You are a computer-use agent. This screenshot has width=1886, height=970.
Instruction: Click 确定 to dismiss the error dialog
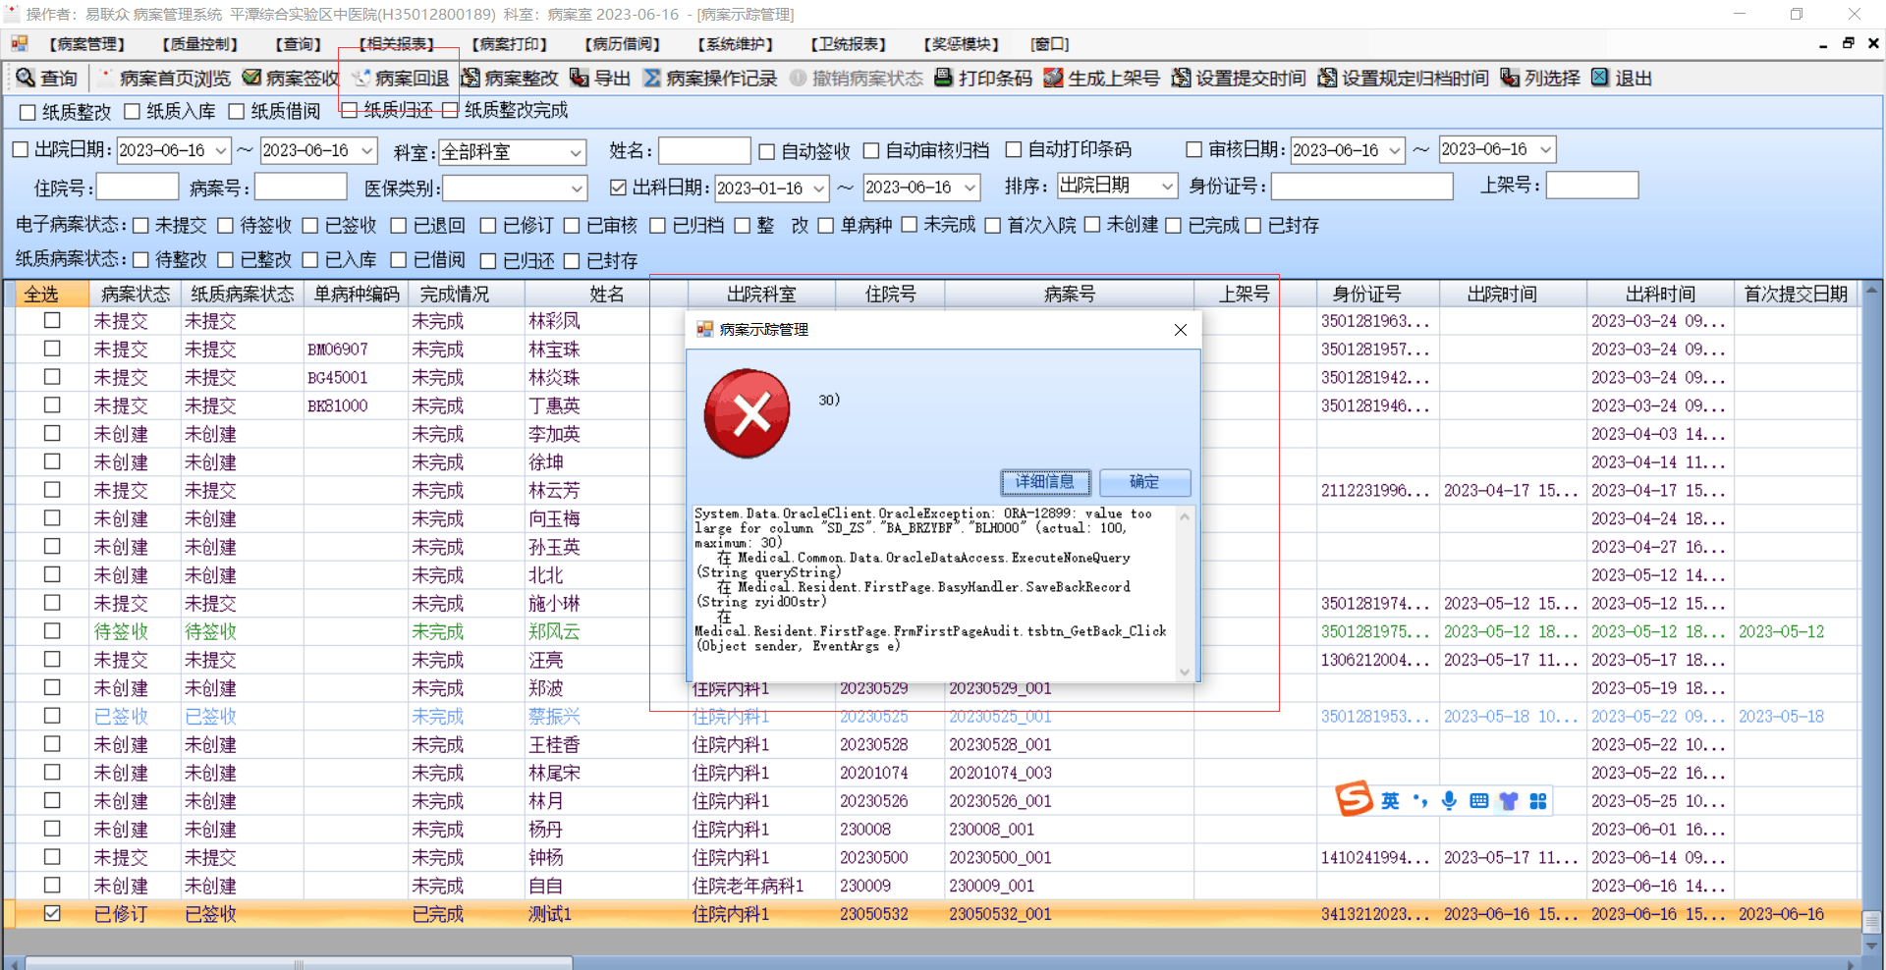click(1144, 482)
